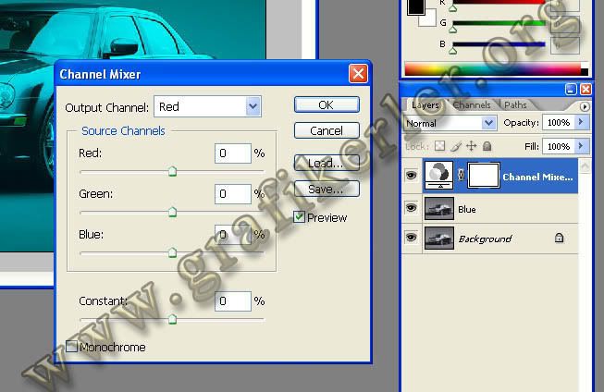Image resolution: width=604 pixels, height=392 pixels.
Task: Switch to the Paths tab
Action: [x=515, y=105]
